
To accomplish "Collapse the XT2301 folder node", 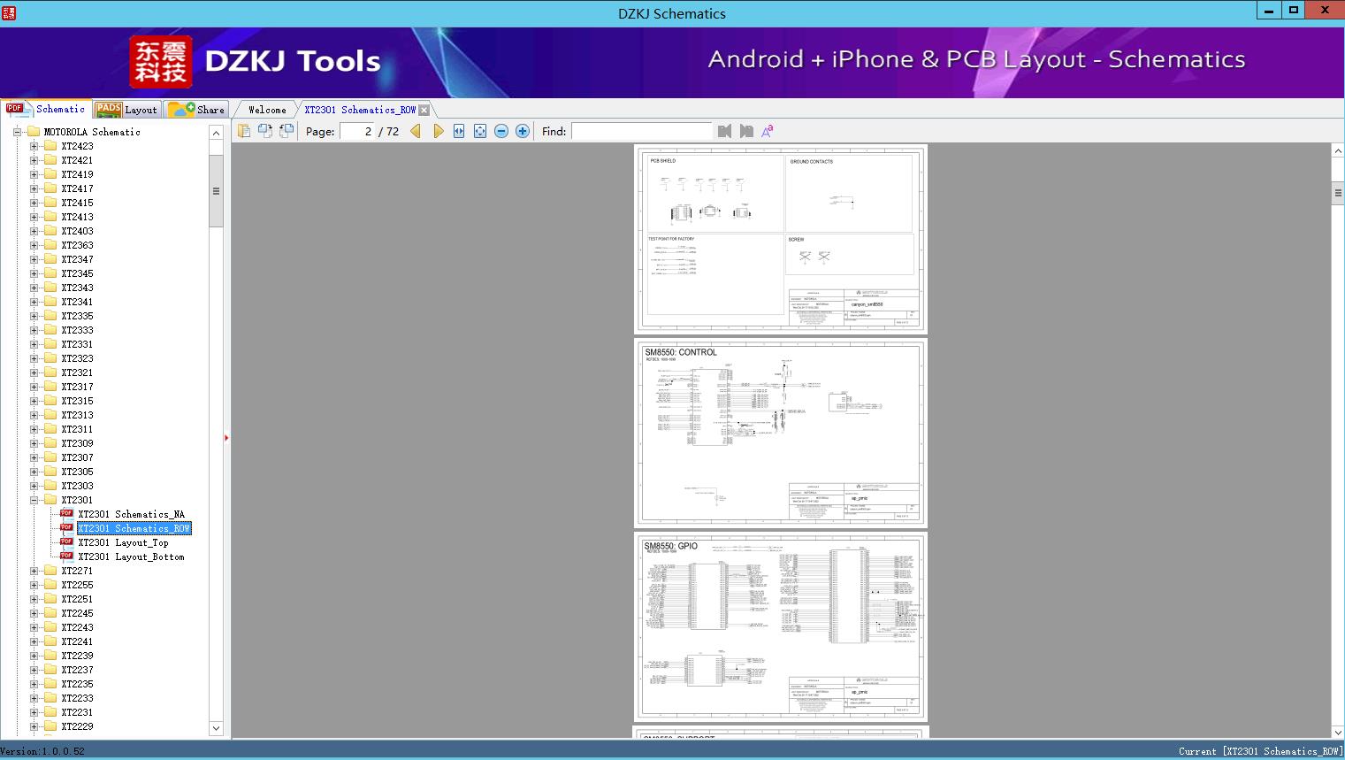I will pyautogui.click(x=34, y=500).
